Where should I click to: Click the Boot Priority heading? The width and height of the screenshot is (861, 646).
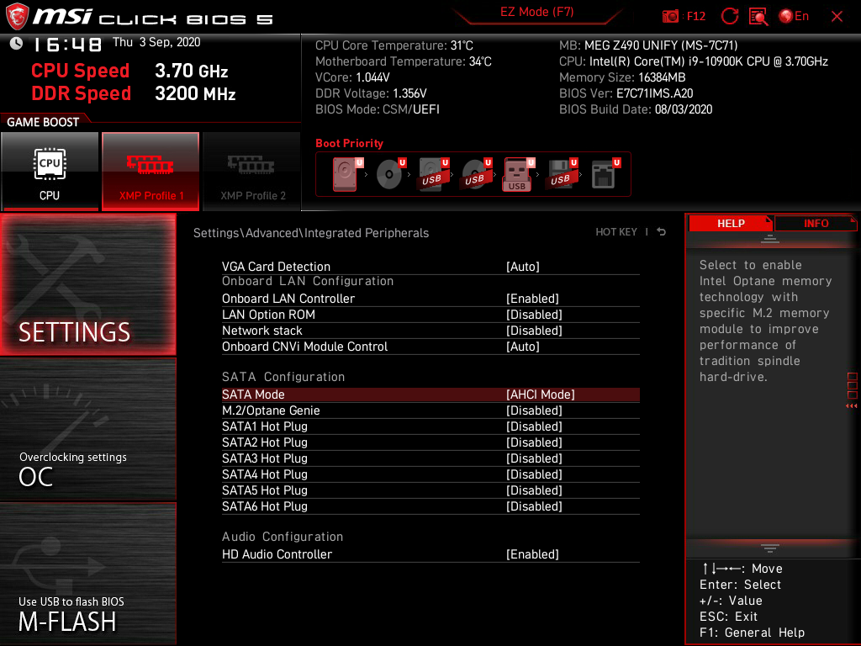tap(349, 143)
